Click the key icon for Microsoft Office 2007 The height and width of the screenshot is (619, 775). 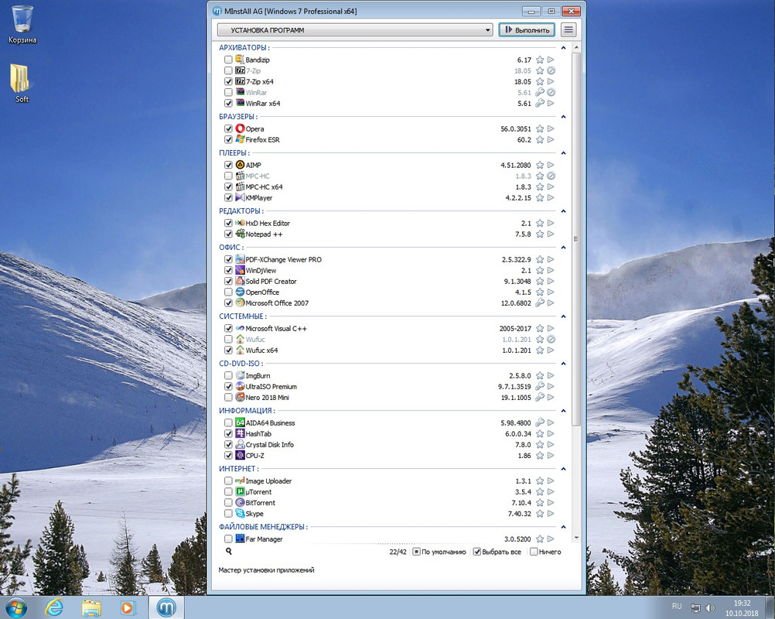pos(540,303)
